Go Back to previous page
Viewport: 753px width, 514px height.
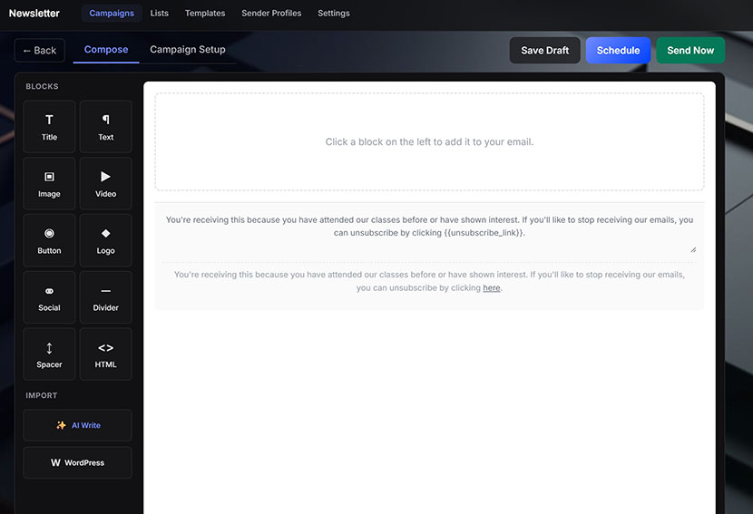[x=39, y=51]
